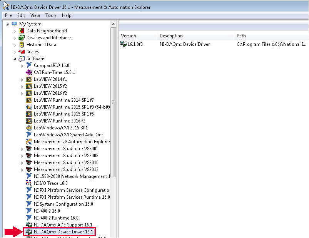
Task: Click the Measurement & Automation Explorer tree icon
Action: (x=29, y=142)
